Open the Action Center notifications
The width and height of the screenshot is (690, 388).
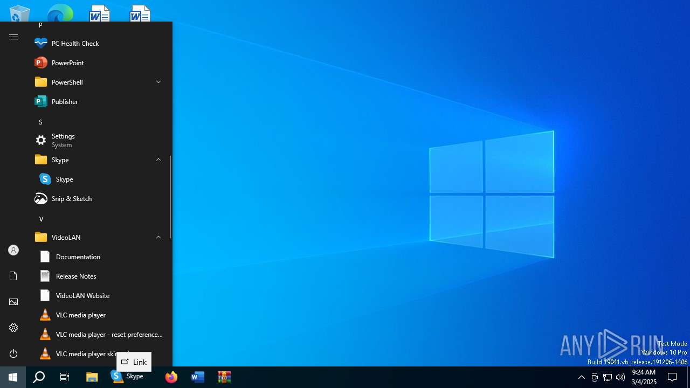click(672, 377)
